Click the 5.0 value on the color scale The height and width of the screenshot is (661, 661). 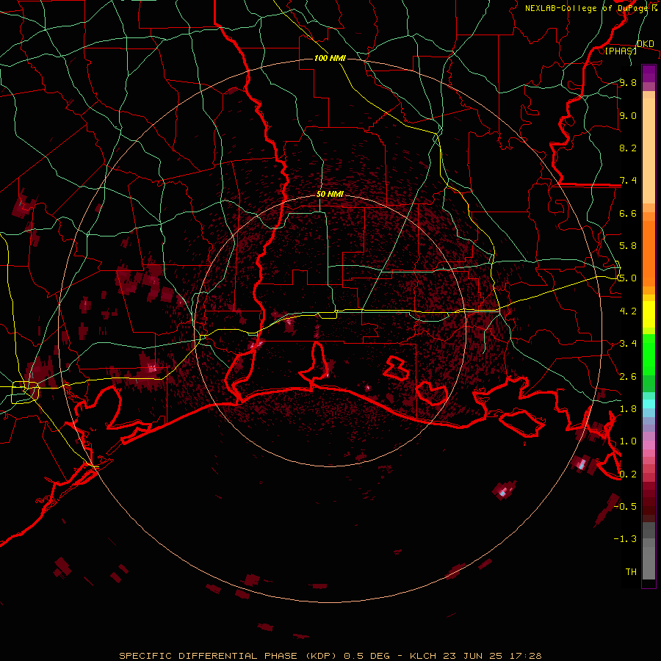628,278
